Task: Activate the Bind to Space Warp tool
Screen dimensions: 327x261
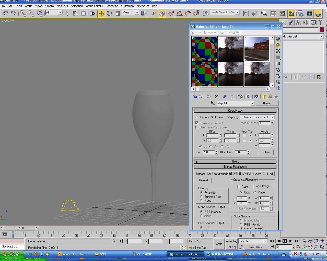Action: [x=40, y=14]
